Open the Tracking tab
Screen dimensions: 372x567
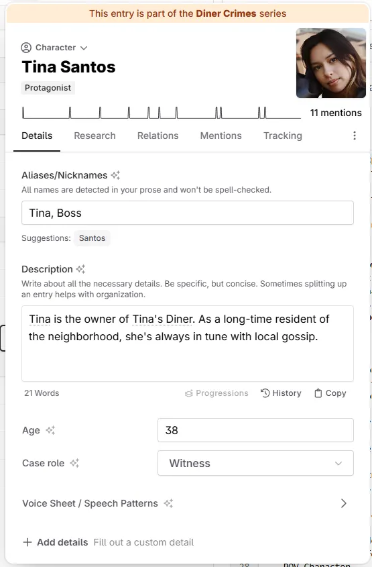coord(283,136)
